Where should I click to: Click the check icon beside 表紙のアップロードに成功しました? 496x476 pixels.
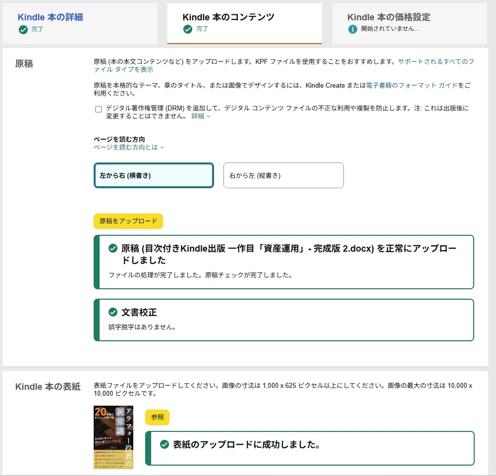pyautogui.click(x=165, y=444)
